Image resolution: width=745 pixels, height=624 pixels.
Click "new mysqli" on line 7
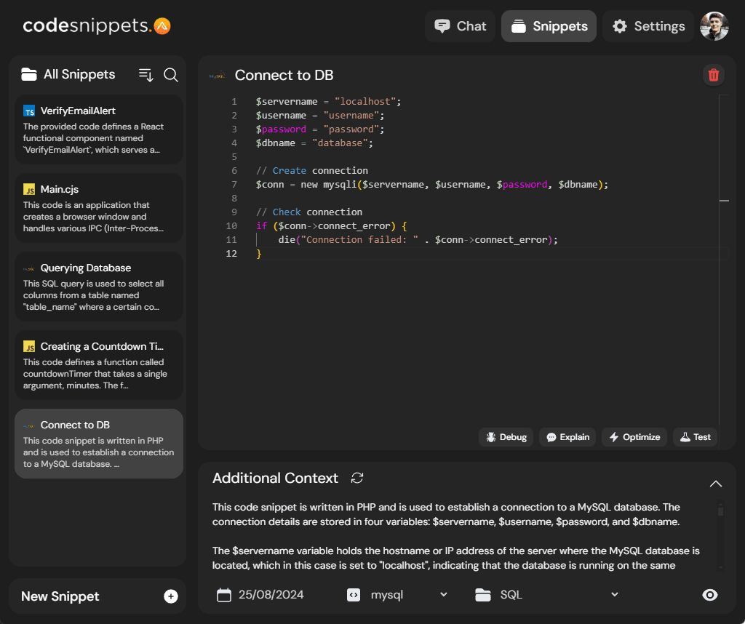pyautogui.click(x=329, y=184)
